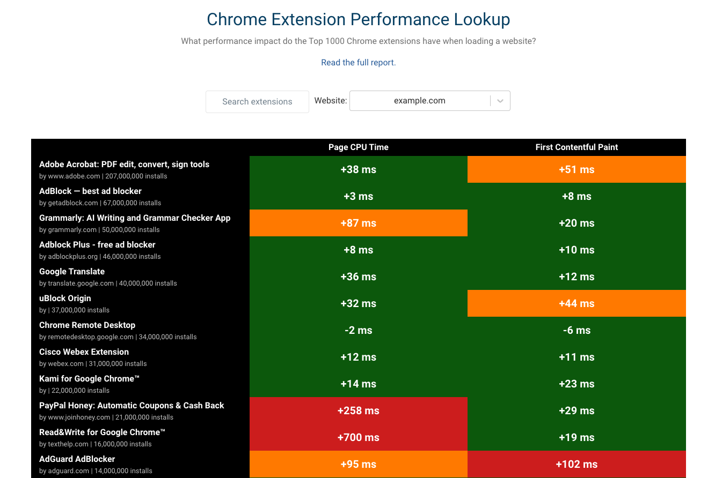Click the Search extensions input field
The width and height of the screenshot is (715, 478).
257,102
